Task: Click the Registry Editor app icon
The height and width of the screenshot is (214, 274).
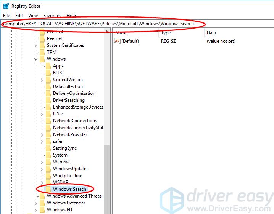Action: (x=6, y=6)
